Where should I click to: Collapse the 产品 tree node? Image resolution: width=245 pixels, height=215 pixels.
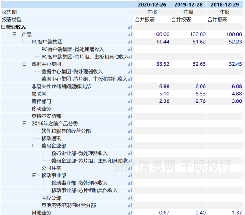click(14, 34)
